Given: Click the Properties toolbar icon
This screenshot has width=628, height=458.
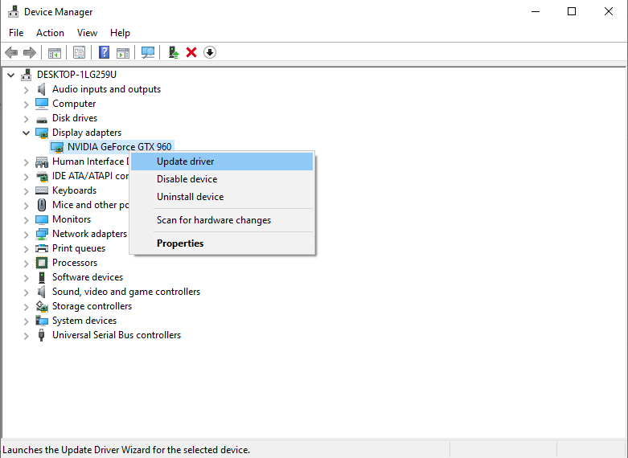Looking at the screenshot, I should pyautogui.click(x=80, y=52).
